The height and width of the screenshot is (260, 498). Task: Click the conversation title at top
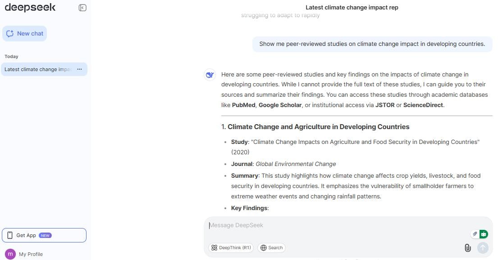pos(352,7)
